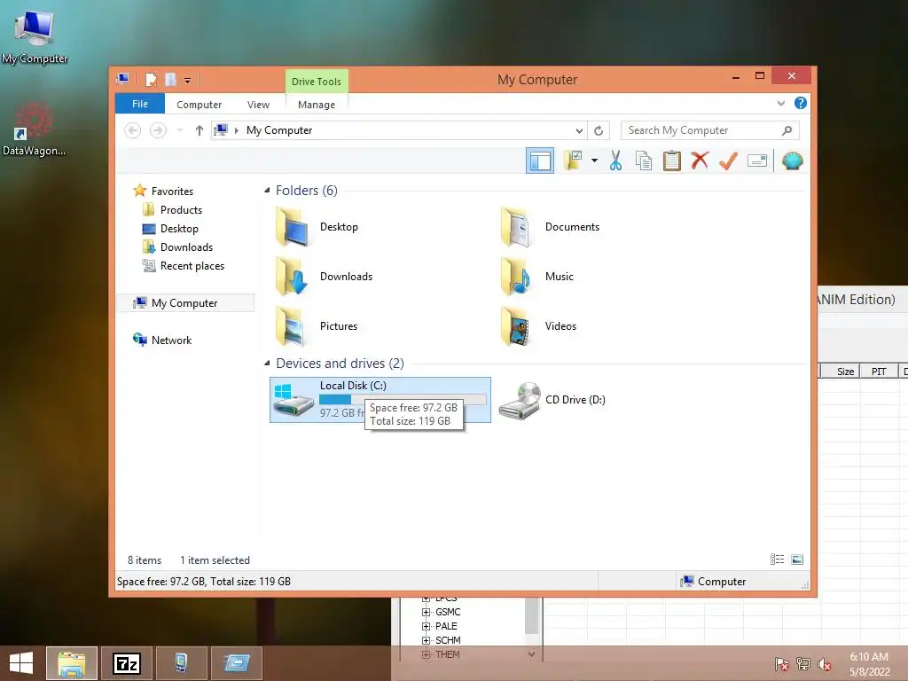
Task: Open the recent locations dropdown arrow
Action: pos(179,130)
